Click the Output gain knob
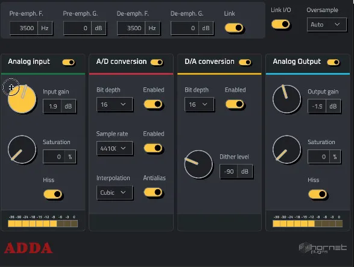The image size is (354, 267). pyautogui.click(x=286, y=99)
